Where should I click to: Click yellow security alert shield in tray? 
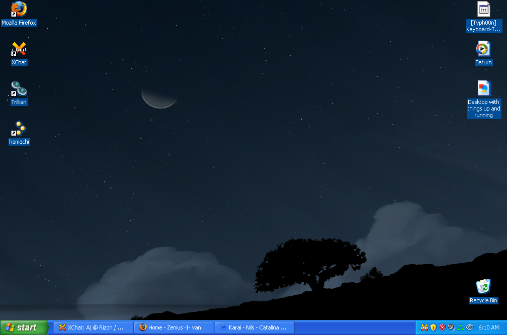[433, 327]
